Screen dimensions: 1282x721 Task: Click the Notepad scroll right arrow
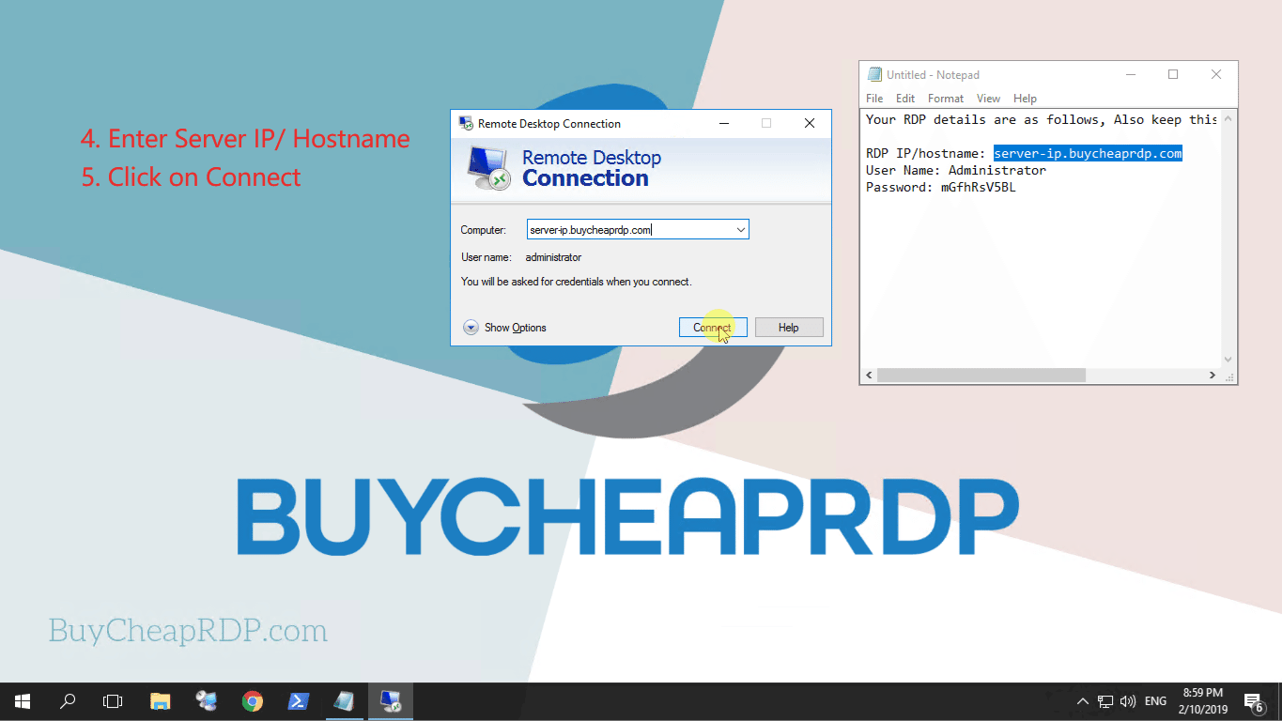[x=1212, y=375]
